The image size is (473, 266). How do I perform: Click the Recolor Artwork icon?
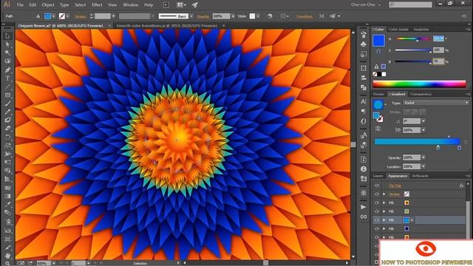(x=270, y=16)
